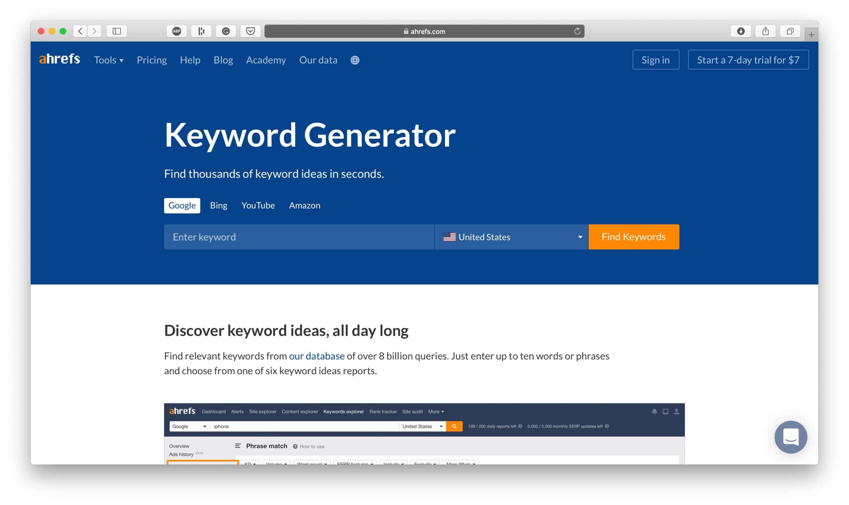Click Site audit in the preview navigation
This screenshot has height=505, width=849.
point(412,411)
